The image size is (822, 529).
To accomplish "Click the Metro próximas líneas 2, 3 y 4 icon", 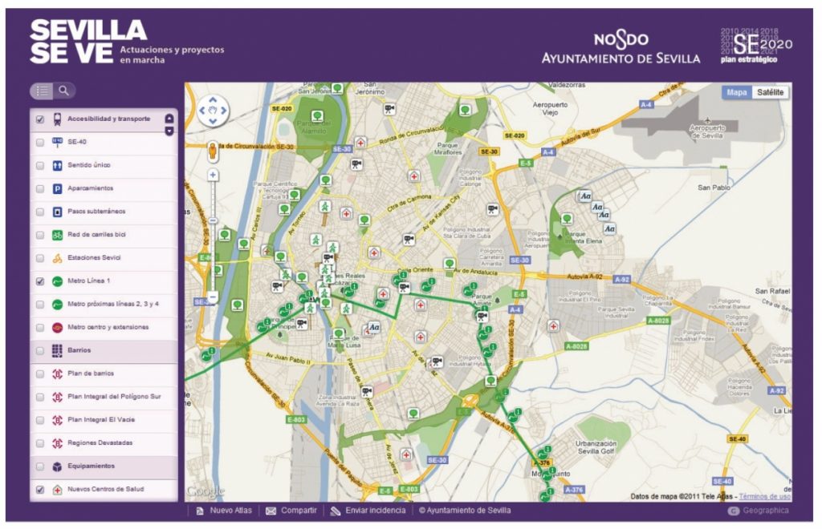I will point(57,305).
